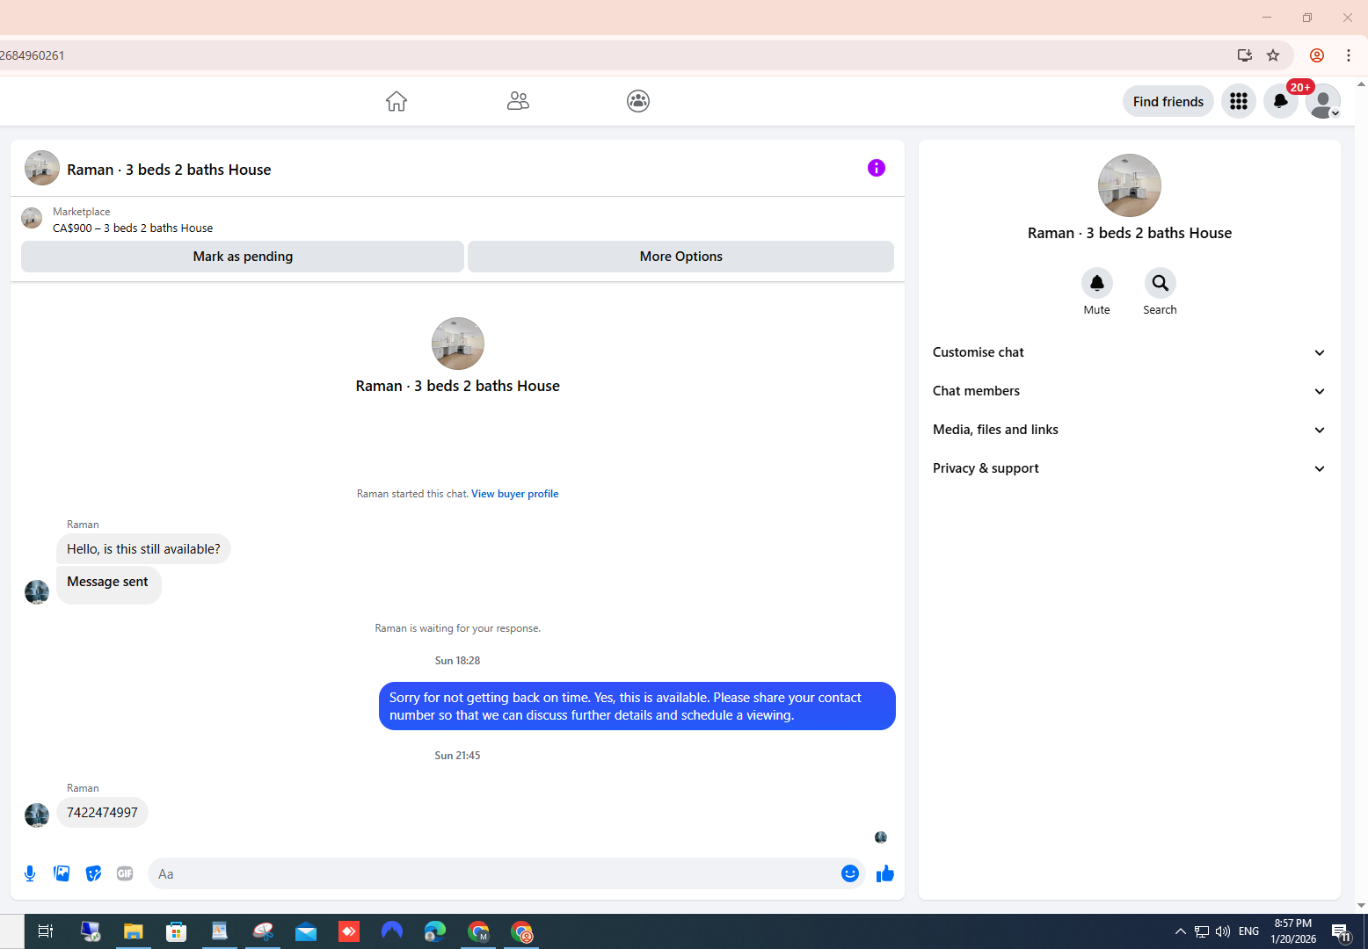The width and height of the screenshot is (1368, 949).
Task: Open the Facebook menu grid icon
Action: (x=1238, y=101)
